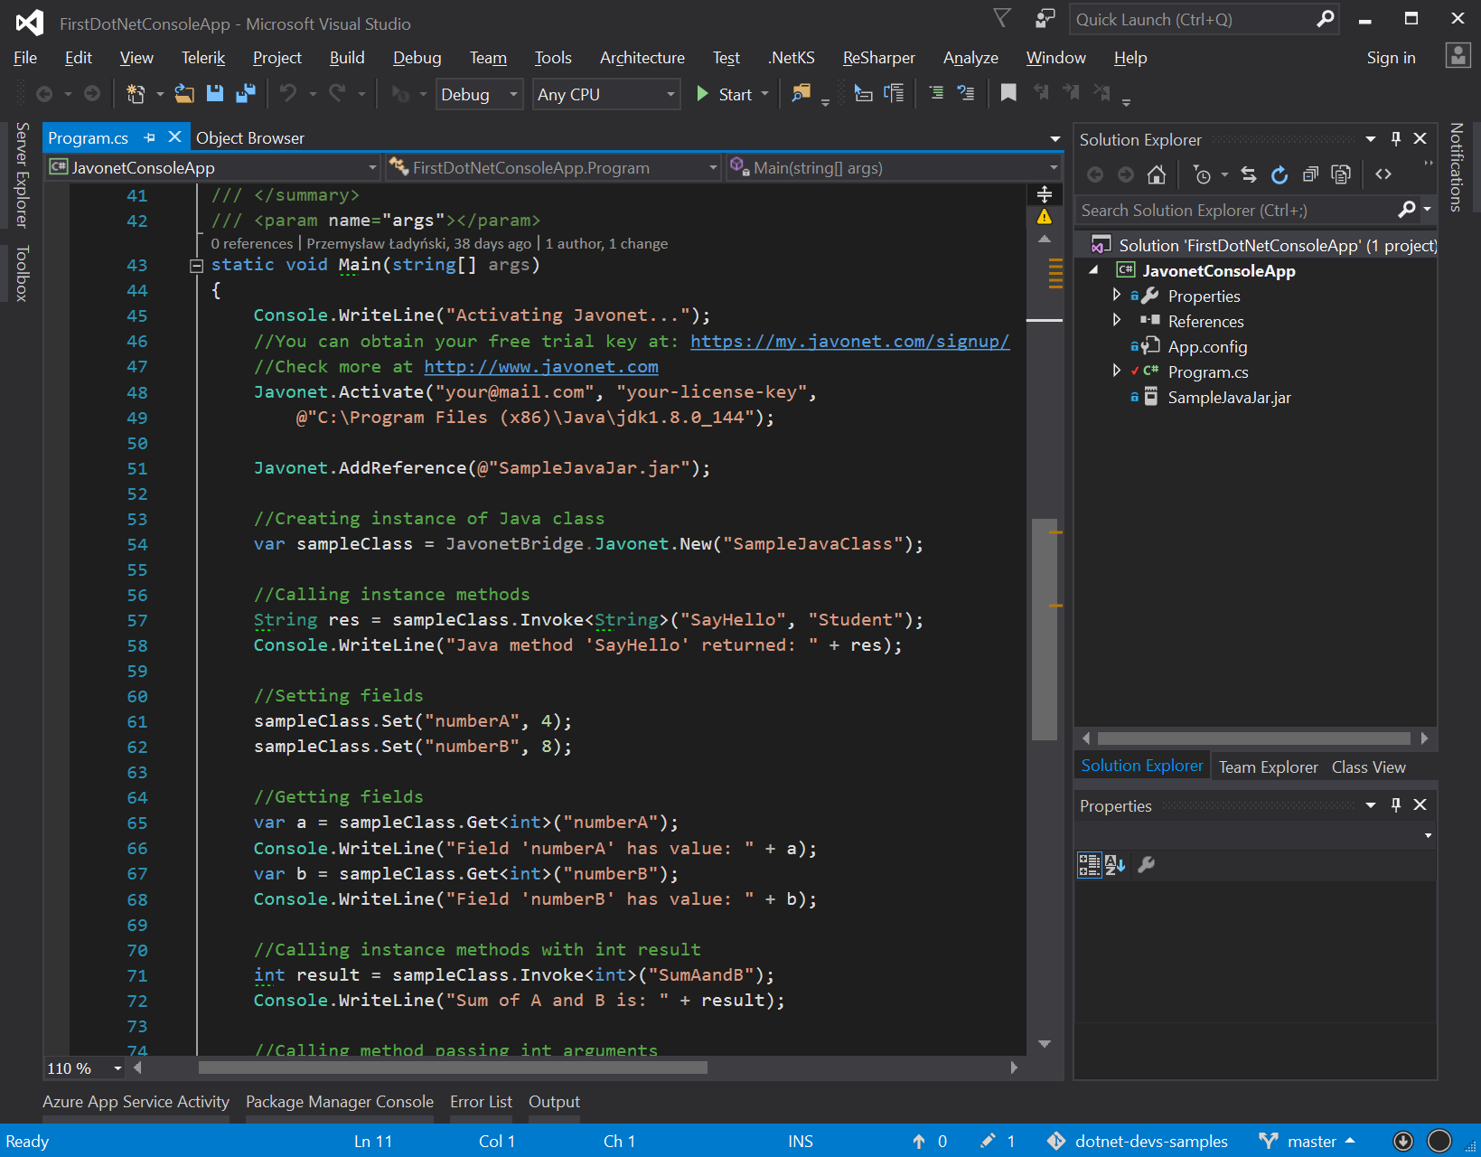Image resolution: width=1481 pixels, height=1157 pixels.
Task: Click Refresh icon in Solution Explorer
Action: tap(1279, 174)
